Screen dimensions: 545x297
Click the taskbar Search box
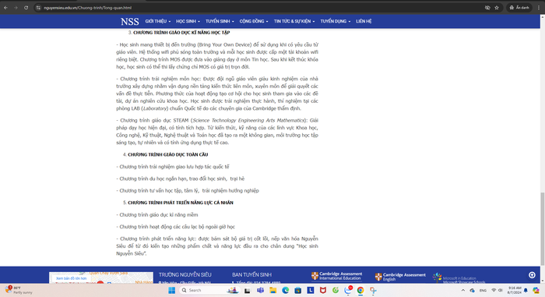pos(210,291)
